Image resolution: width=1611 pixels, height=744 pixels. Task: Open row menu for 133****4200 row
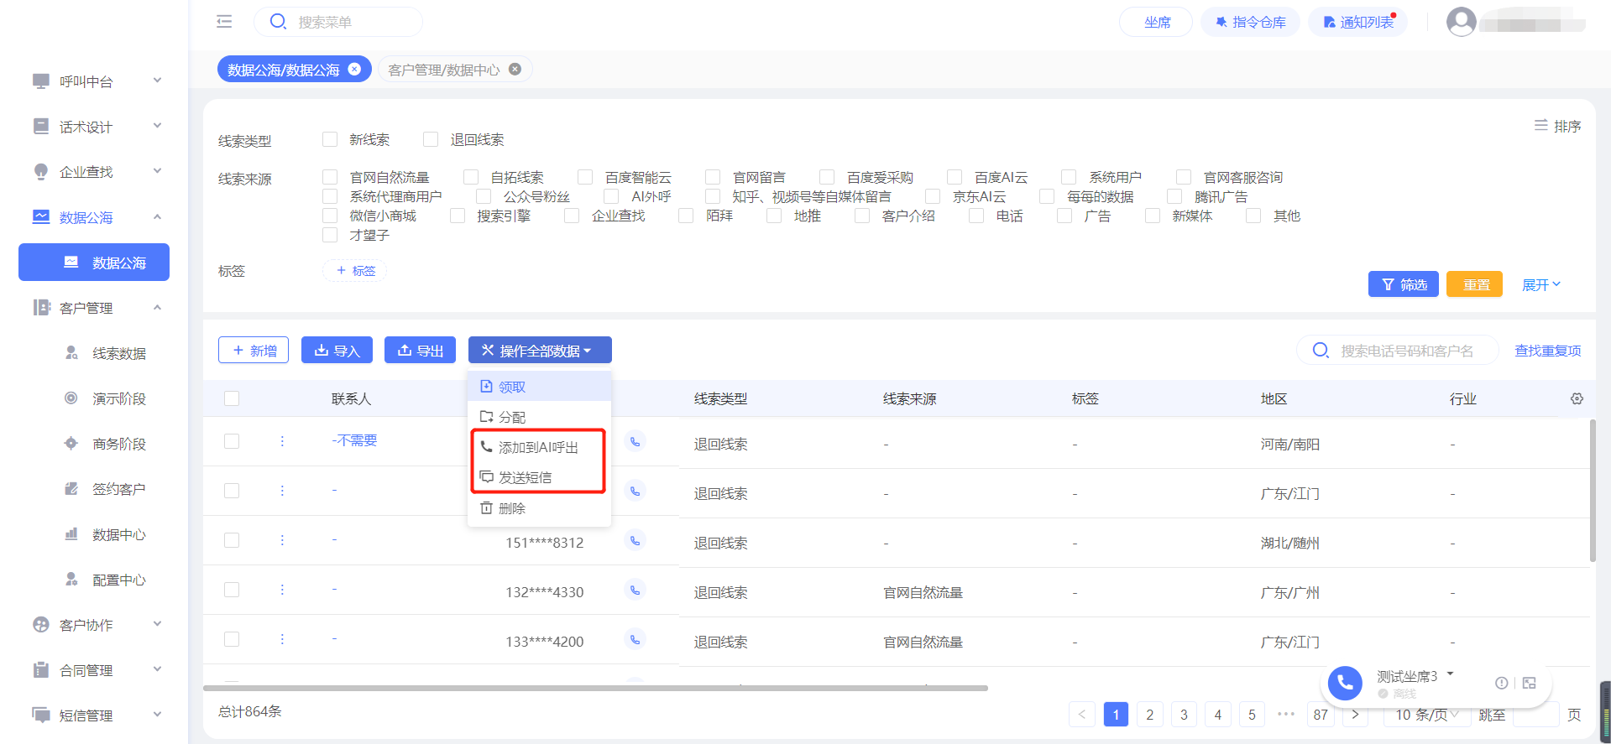coord(282,639)
